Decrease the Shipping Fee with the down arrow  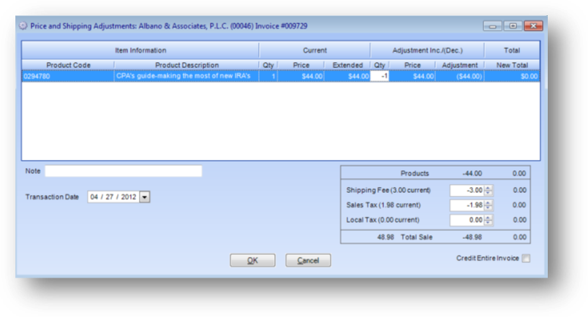pyautogui.click(x=489, y=193)
